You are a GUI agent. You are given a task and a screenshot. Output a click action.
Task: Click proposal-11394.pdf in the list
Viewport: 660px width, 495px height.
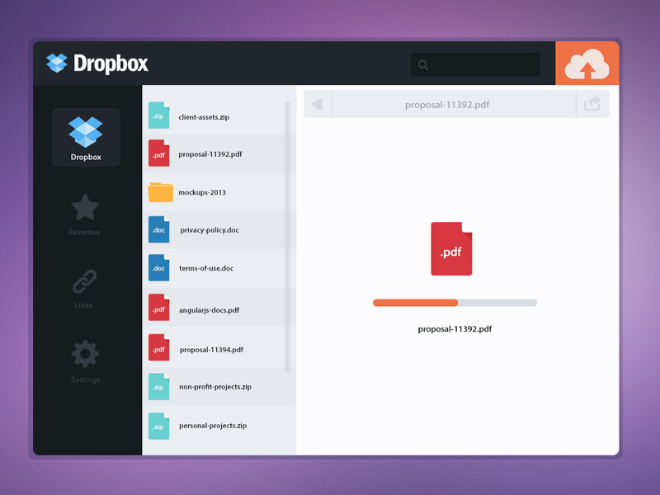[x=210, y=350]
